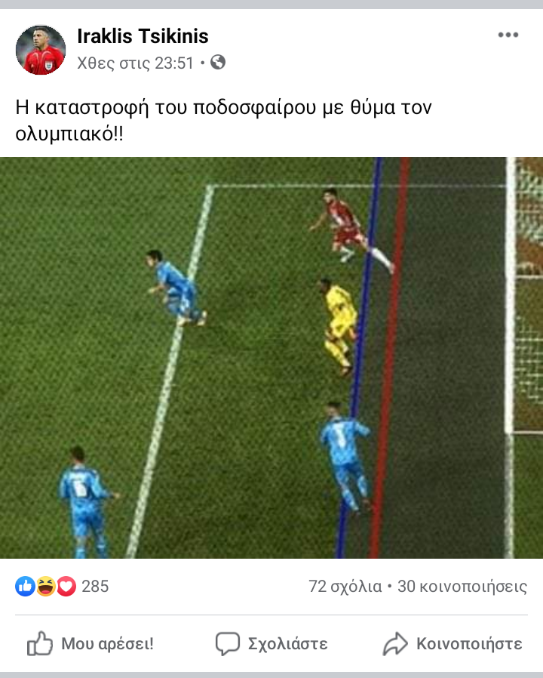
Task: Open the post timestamp Χθες στις 23:51
Action: click(x=135, y=63)
